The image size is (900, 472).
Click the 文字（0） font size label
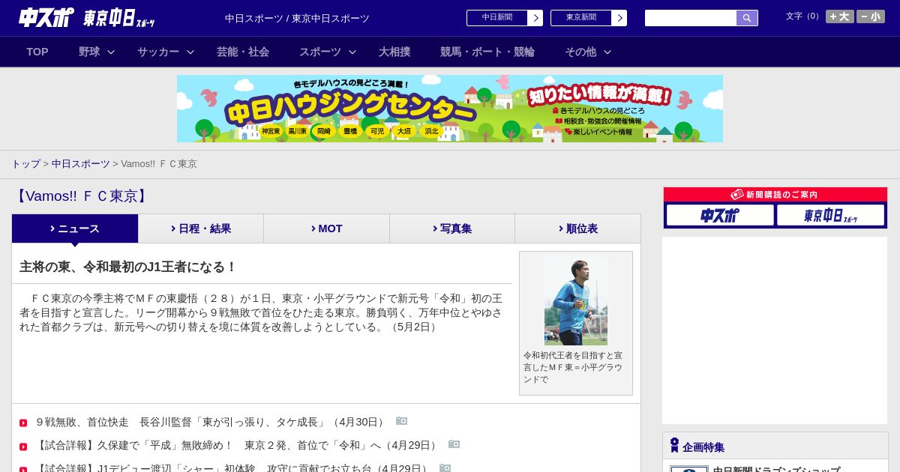tap(803, 16)
